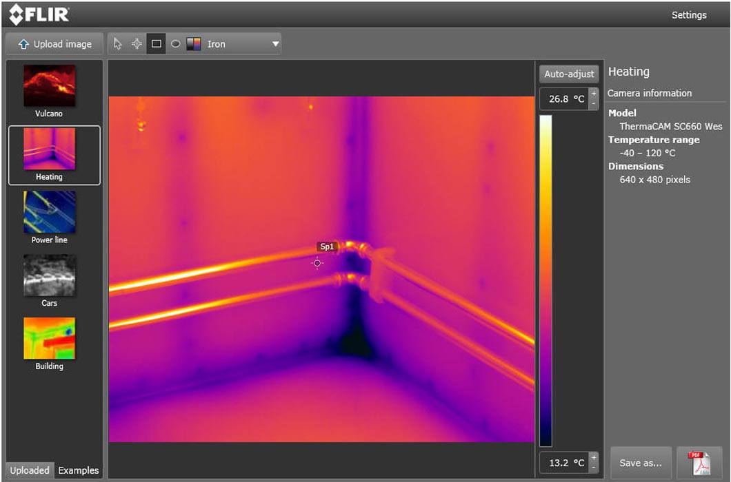Screen dimensions: 731x482
Task: Export the report using the PDF icon
Action: click(x=699, y=463)
